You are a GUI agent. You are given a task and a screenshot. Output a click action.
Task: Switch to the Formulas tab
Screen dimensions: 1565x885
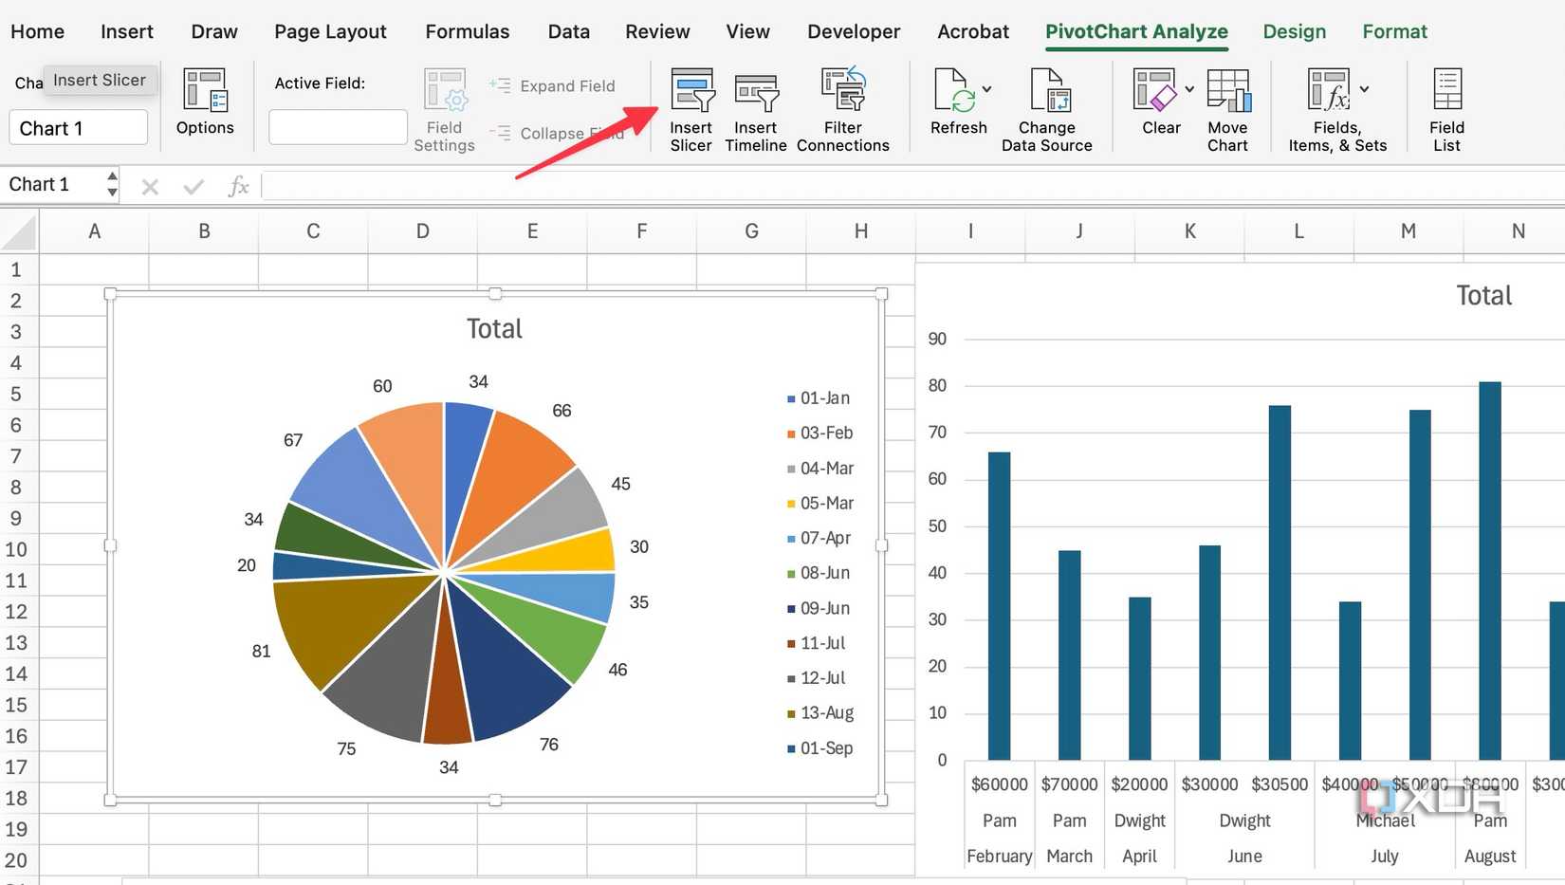point(468,31)
